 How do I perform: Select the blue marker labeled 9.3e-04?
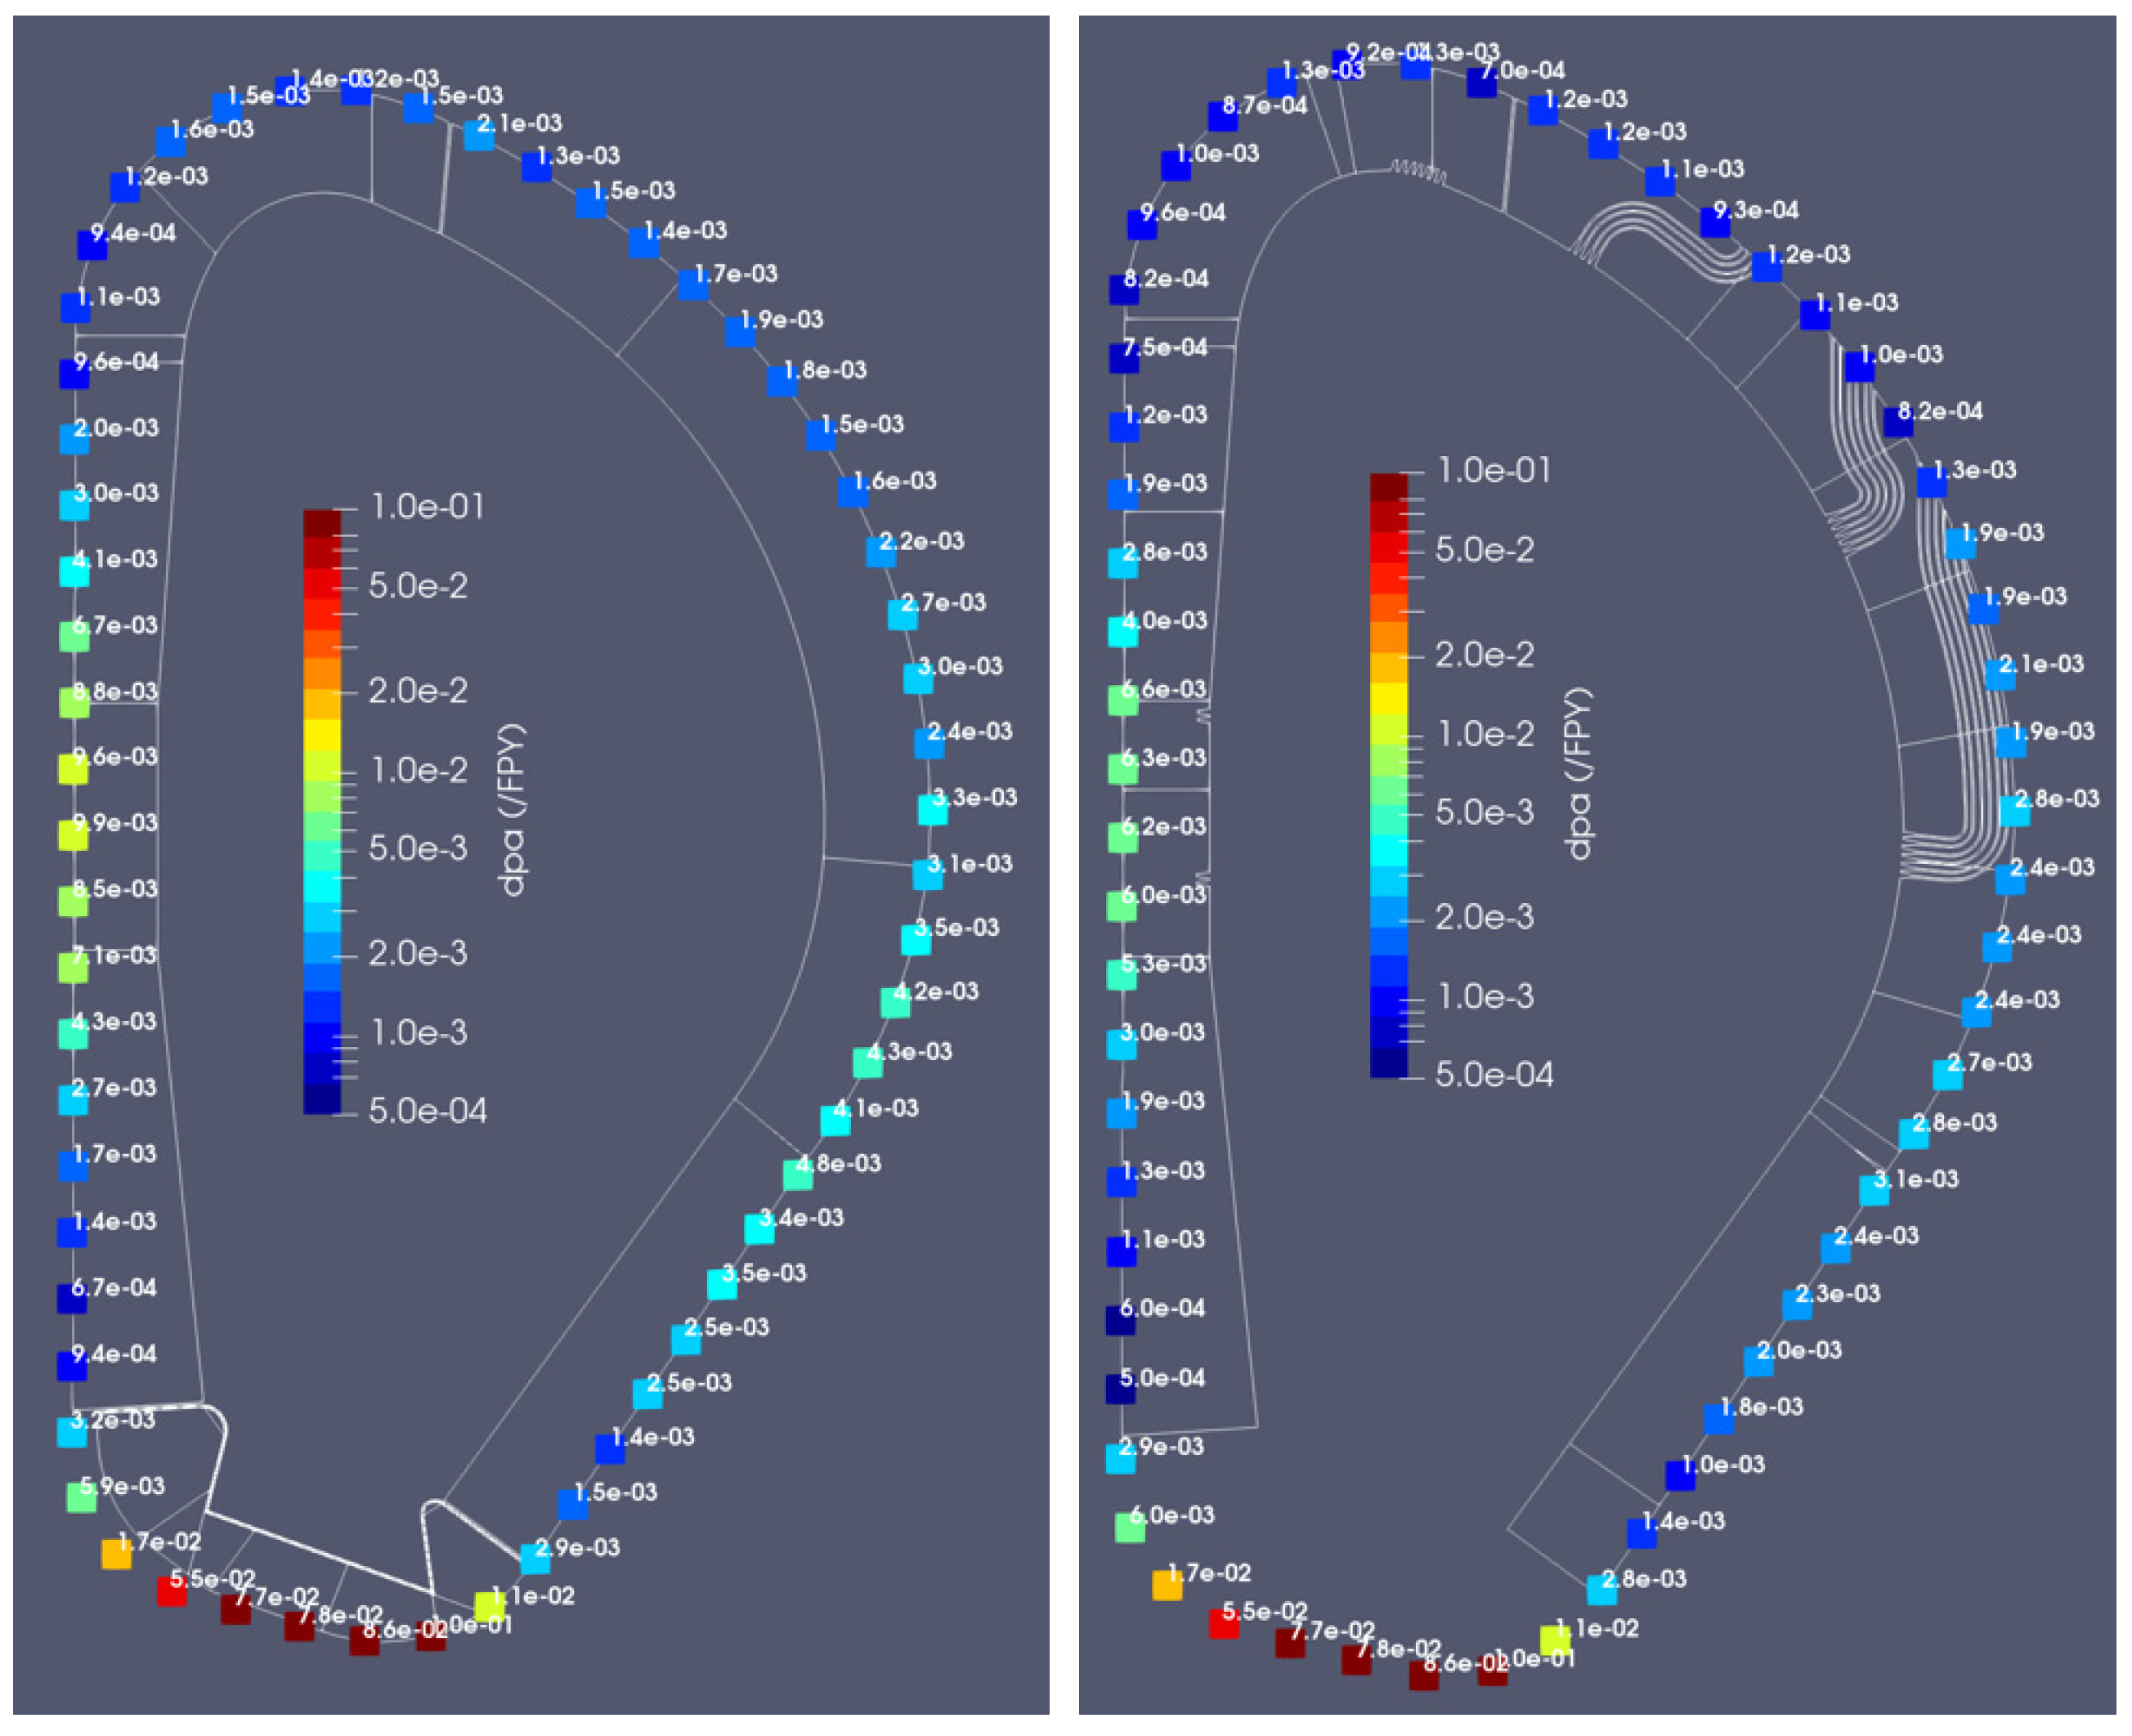[1715, 222]
